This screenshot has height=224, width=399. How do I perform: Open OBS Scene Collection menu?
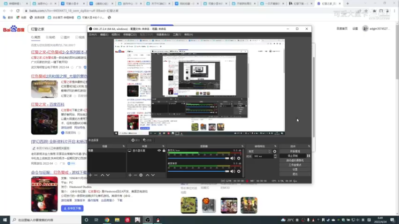(x=163, y=34)
